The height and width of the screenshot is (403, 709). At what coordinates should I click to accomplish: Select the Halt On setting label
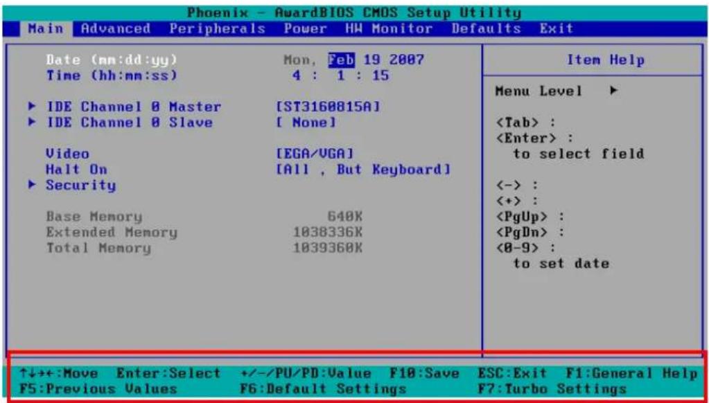coord(76,170)
